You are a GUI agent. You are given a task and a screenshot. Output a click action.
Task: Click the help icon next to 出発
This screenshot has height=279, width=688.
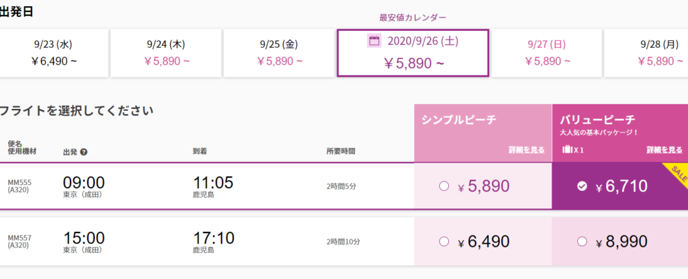(x=84, y=151)
